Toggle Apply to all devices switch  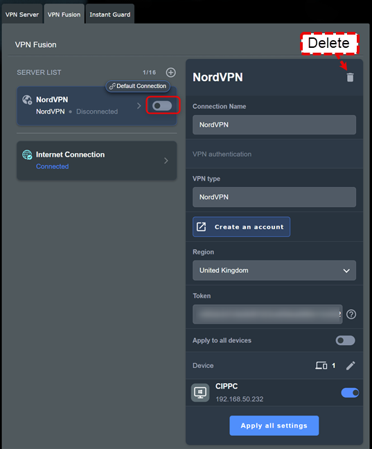point(346,340)
